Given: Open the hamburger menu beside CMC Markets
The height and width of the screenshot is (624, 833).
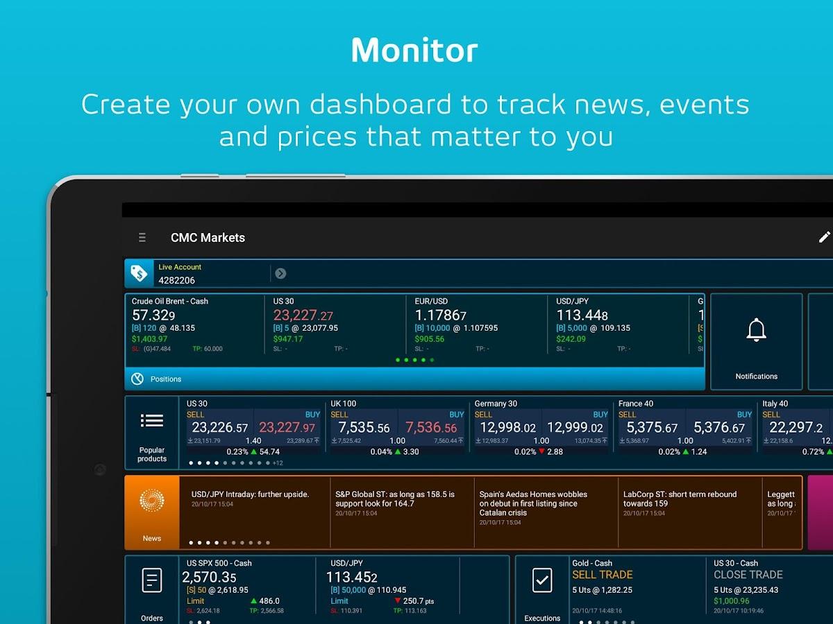Looking at the screenshot, I should tap(142, 238).
